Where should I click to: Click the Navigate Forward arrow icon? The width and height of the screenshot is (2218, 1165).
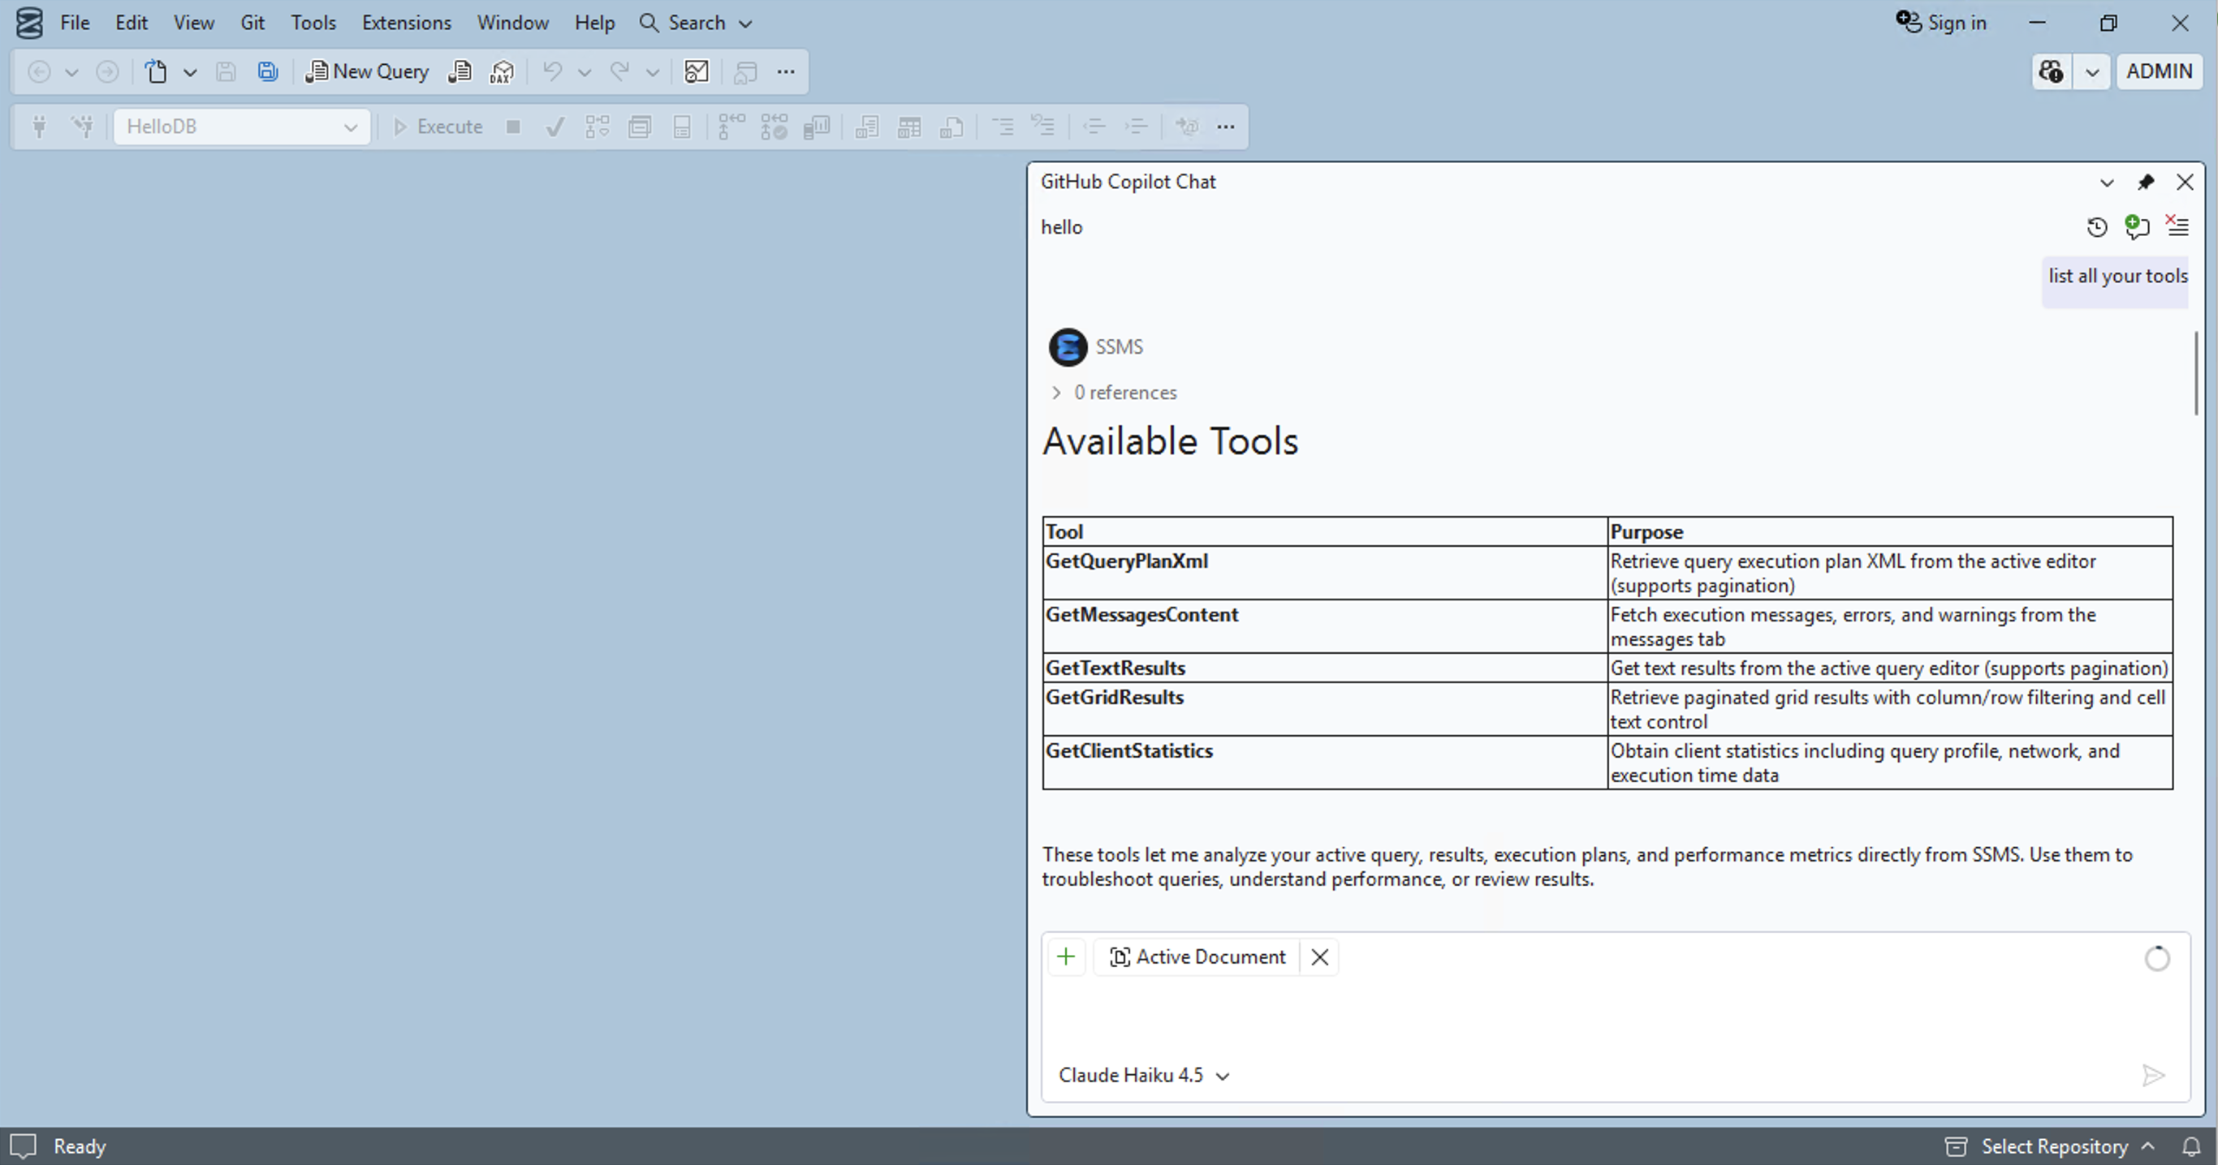pyautogui.click(x=107, y=71)
